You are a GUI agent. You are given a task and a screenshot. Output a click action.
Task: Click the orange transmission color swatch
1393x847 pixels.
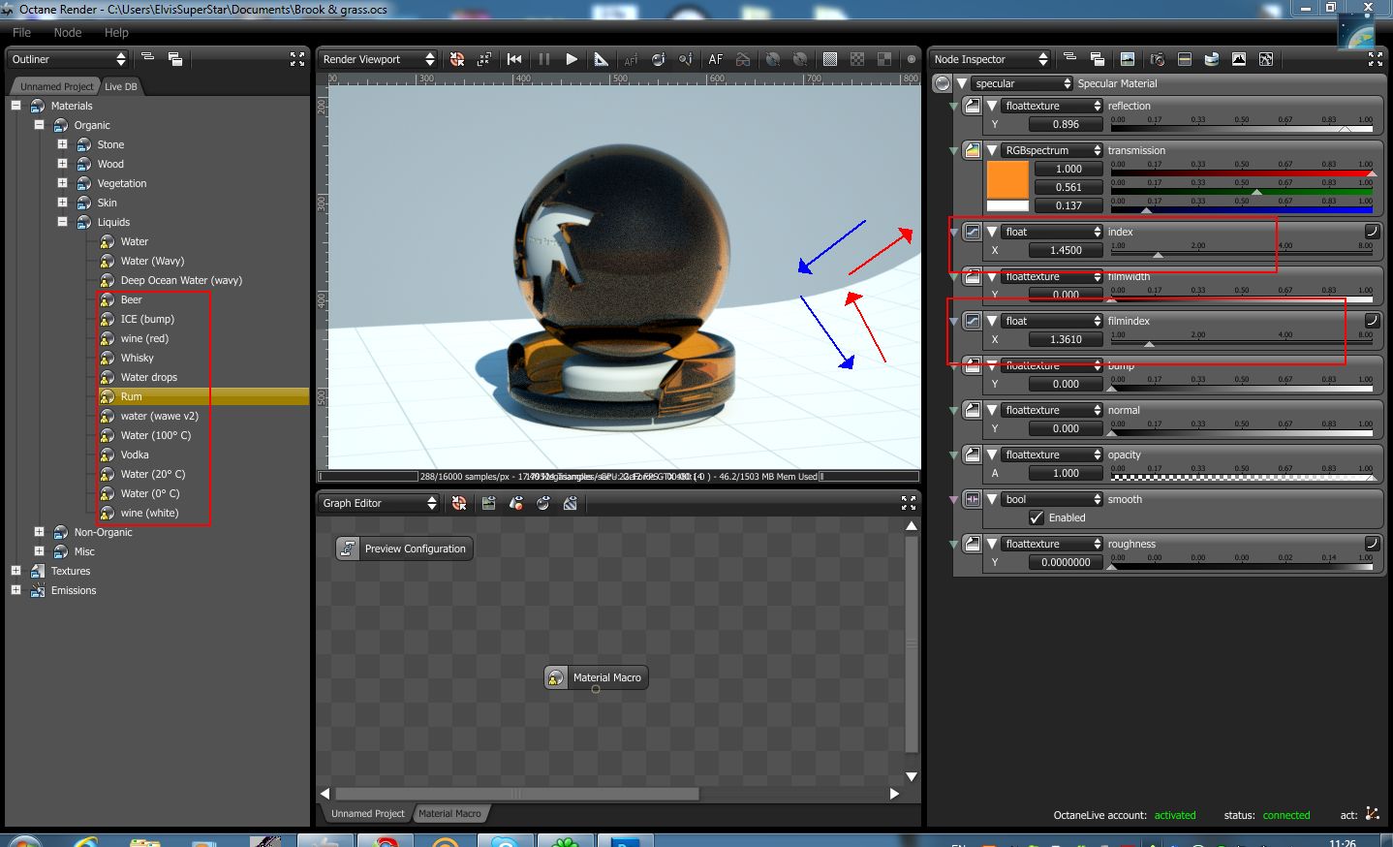point(1007,180)
